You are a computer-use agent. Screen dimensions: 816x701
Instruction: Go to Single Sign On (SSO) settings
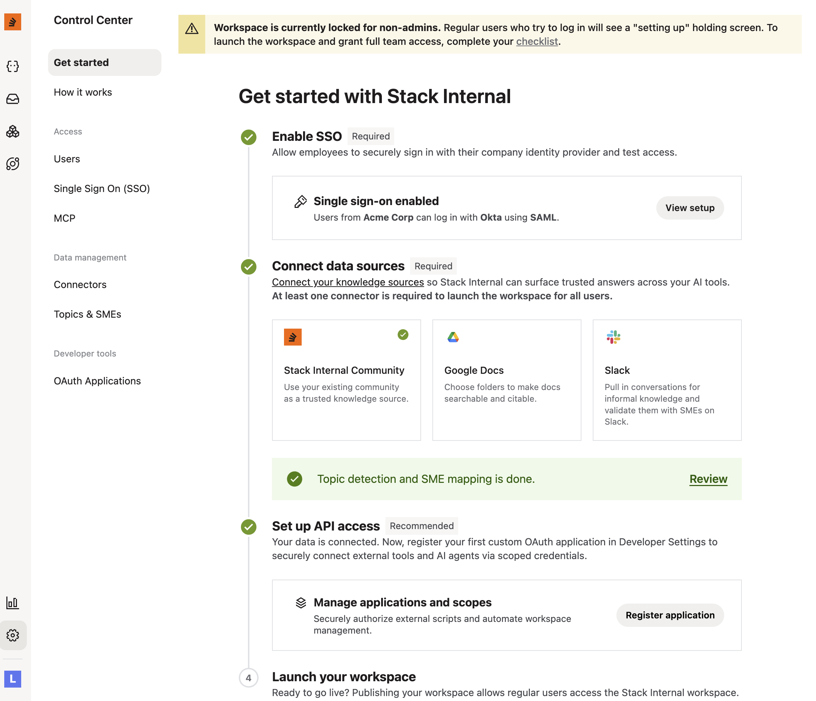point(102,188)
